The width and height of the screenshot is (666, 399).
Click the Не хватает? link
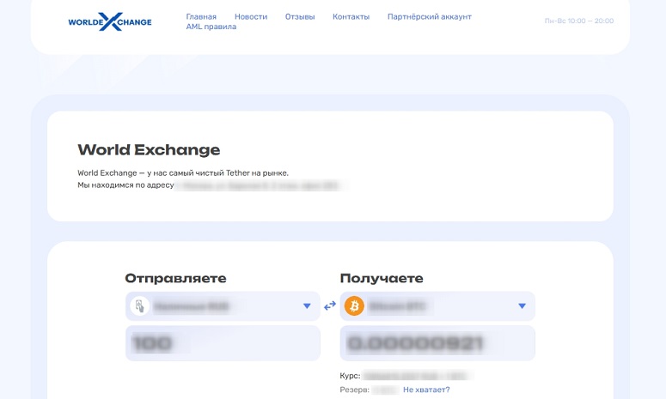(x=426, y=390)
